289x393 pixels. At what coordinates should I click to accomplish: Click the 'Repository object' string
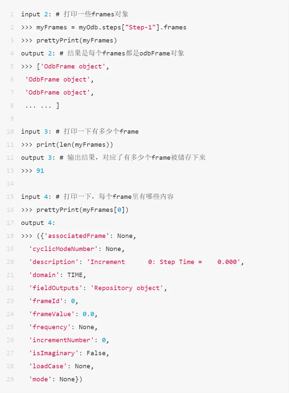pos(127,288)
